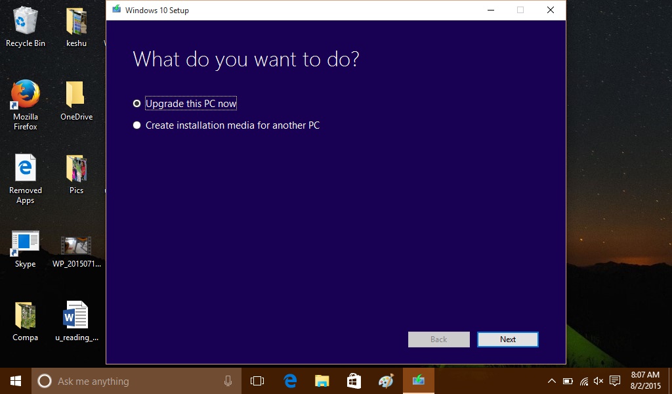Click the grayed-out Back button
672x394 pixels.
pos(439,339)
